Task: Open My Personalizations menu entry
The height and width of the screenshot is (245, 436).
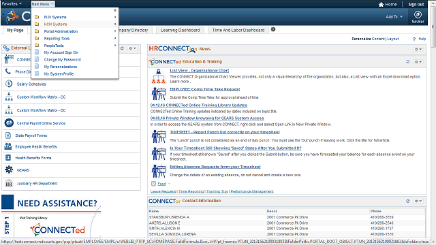Action: pyautogui.click(x=61, y=67)
